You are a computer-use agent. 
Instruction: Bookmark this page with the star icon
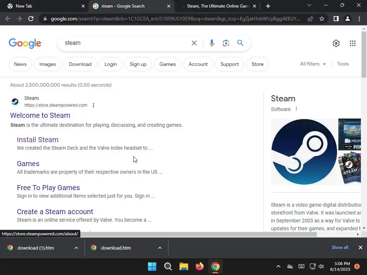click(322, 19)
